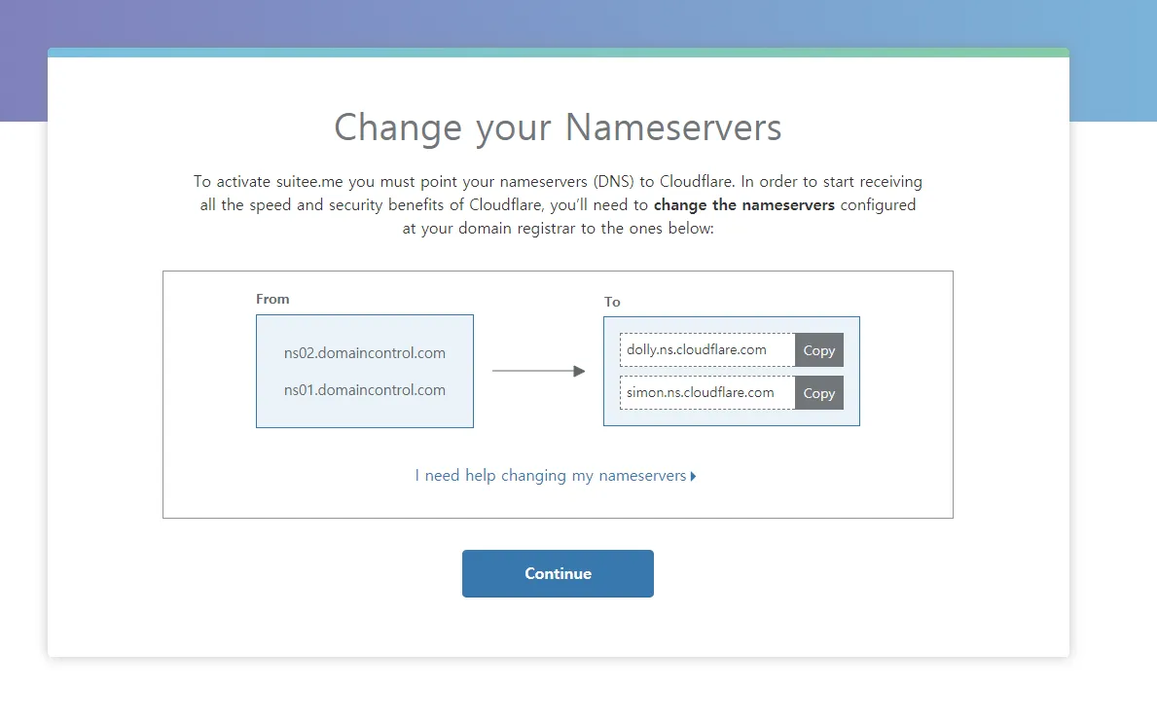Copy the simon.ns.cloudflare.com nameserver

click(818, 393)
